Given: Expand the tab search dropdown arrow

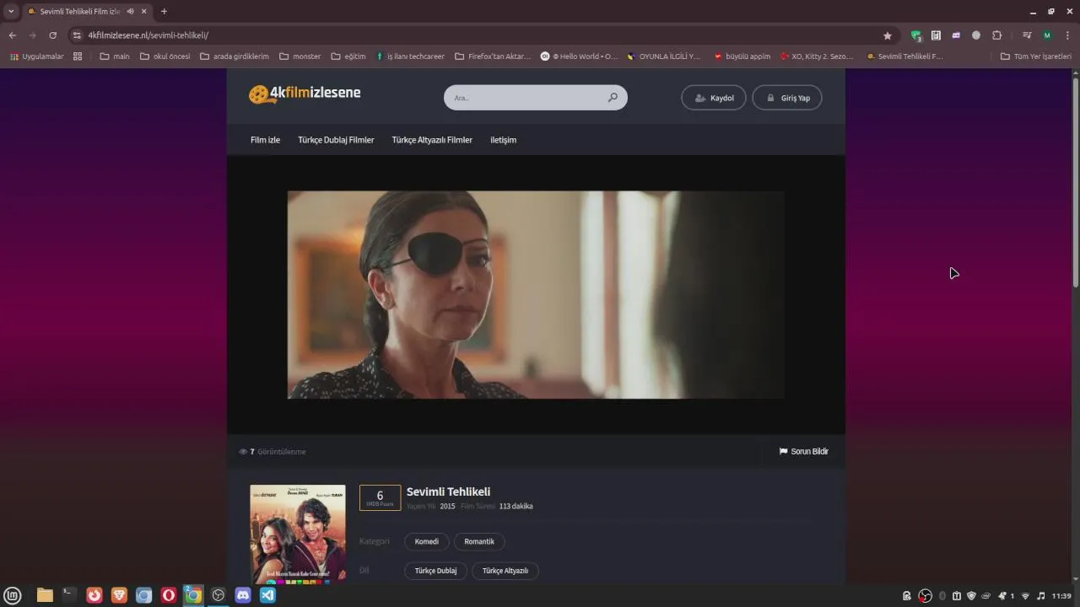Looking at the screenshot, I should [11, 12].
